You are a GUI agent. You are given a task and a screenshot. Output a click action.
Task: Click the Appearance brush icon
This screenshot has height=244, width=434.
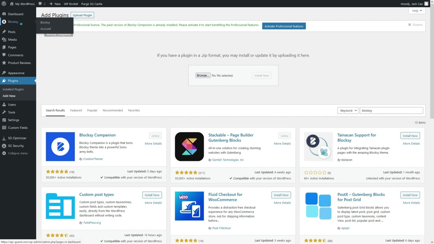pyautogui.click(x=4, y=73)
